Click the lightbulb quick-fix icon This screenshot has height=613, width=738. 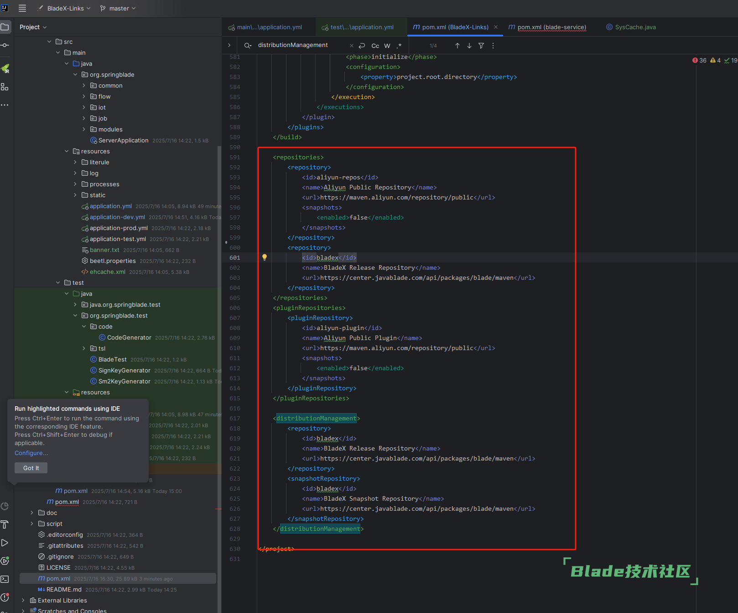tap(264, 257)
